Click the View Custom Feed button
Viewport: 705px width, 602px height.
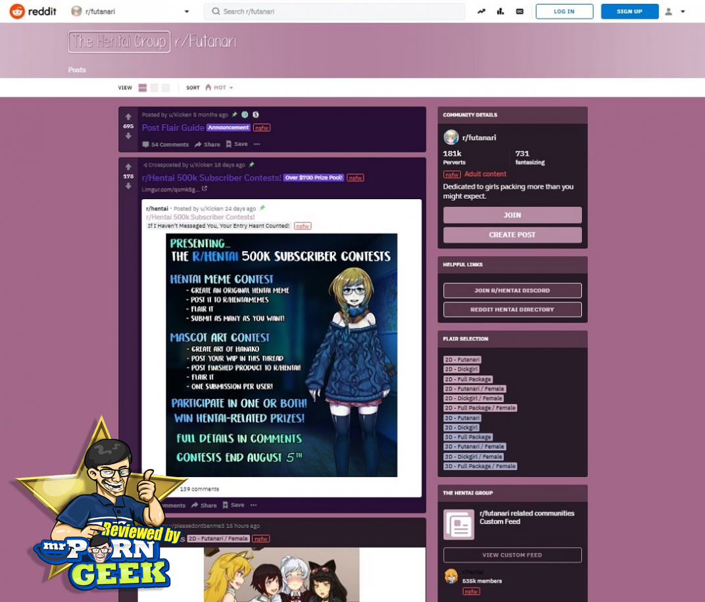click(x=512, y=555)
